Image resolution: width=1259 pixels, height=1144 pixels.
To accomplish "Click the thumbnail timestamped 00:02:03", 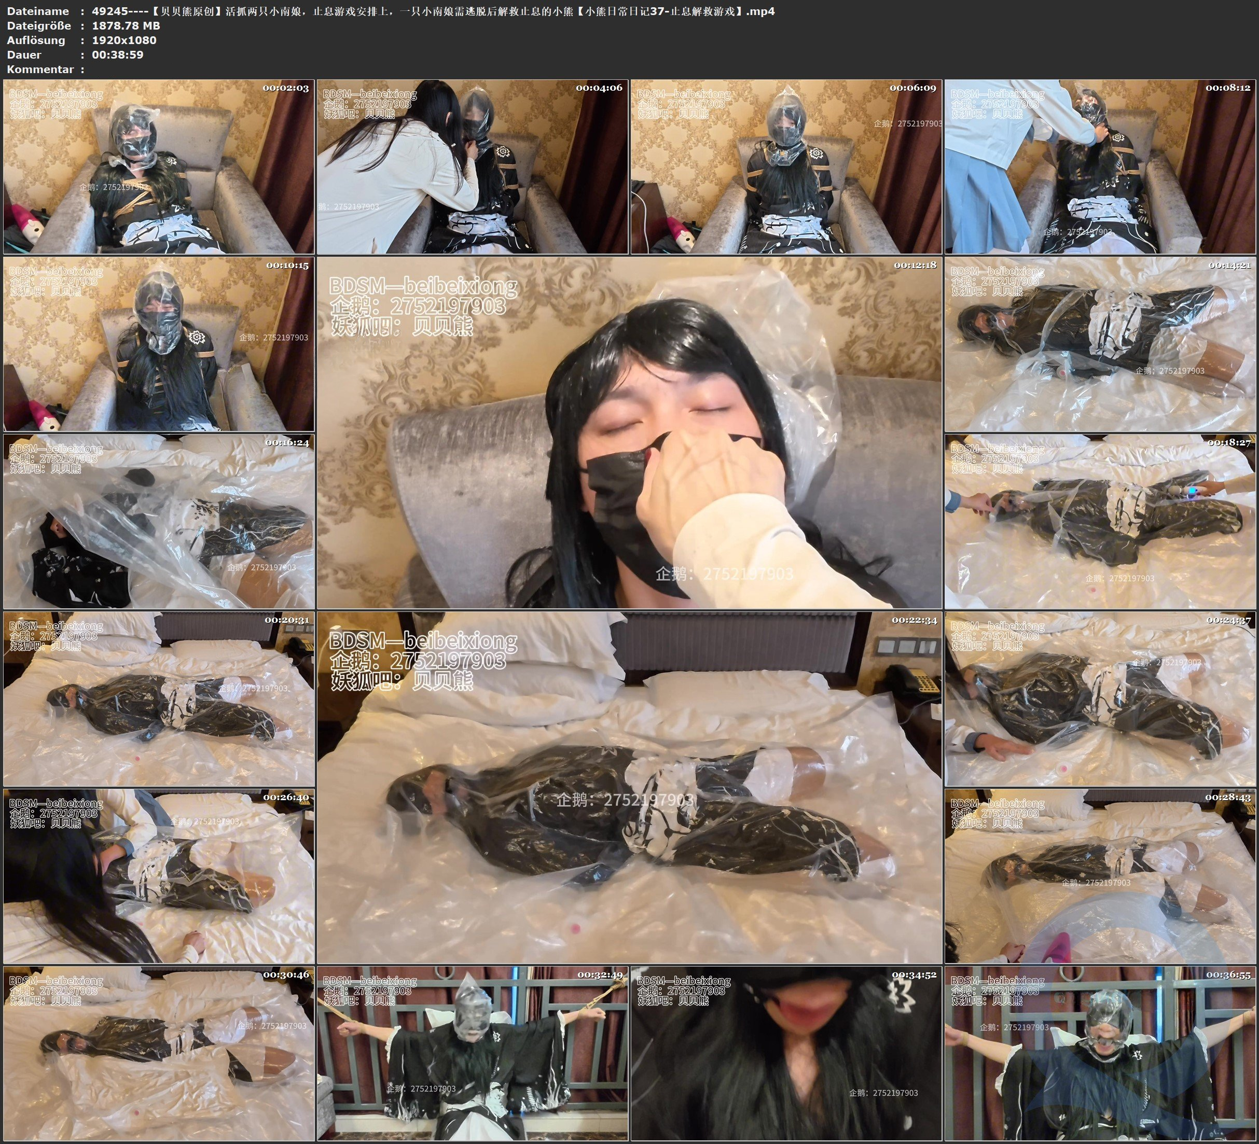I will pyautogui.click(x=159, y=167).
